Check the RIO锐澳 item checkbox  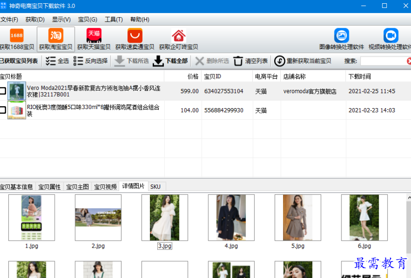[x=3, y=110]
